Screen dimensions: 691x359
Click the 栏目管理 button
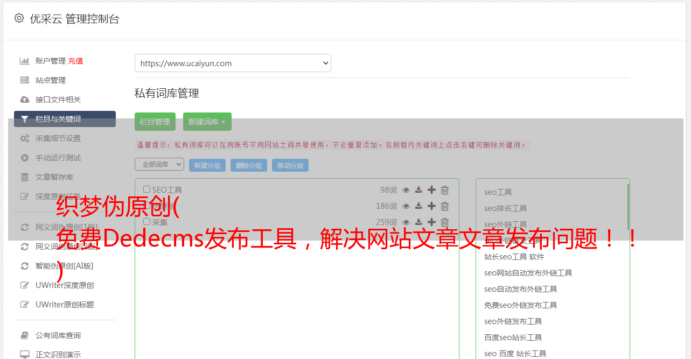point(155,122)
